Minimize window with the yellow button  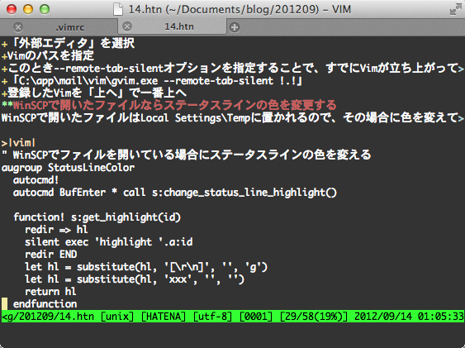[x=28, y=9]
